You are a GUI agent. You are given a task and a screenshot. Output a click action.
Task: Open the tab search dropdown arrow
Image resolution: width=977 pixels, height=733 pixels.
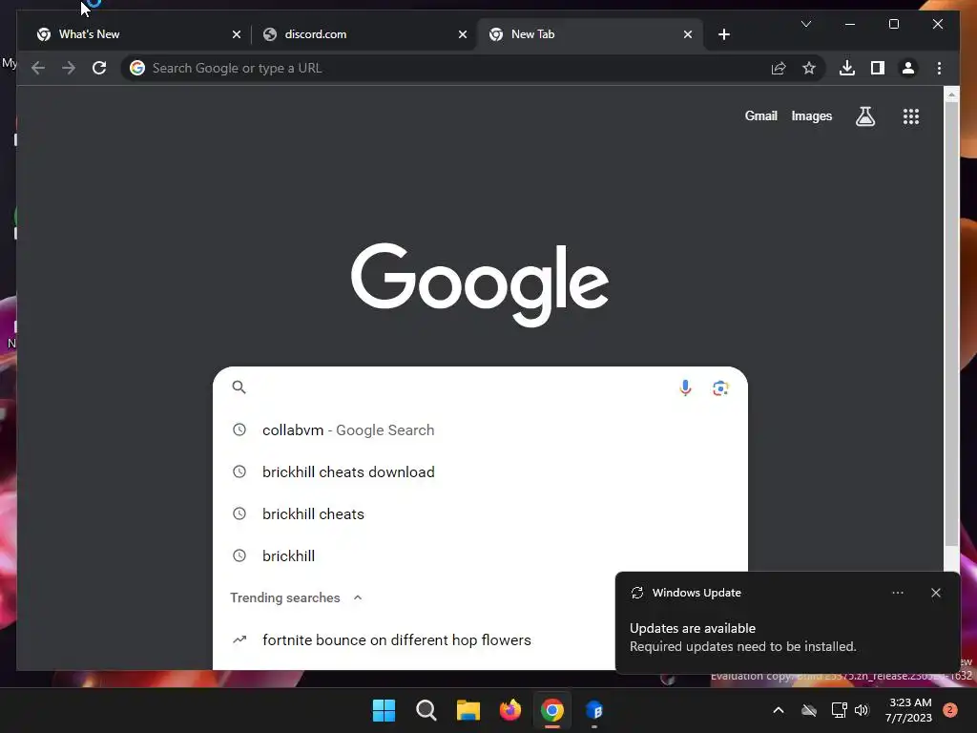(805, 24)
